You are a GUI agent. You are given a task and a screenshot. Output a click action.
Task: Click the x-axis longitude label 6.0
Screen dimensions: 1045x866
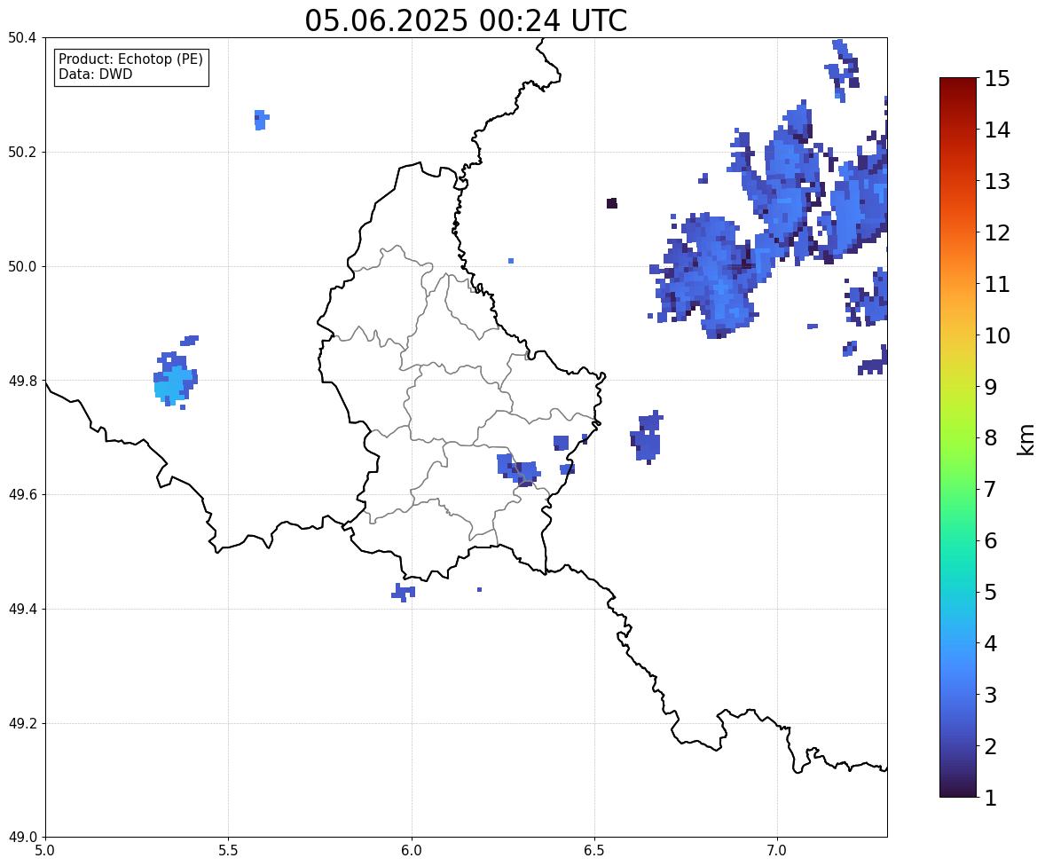click(x=412, y=851)
